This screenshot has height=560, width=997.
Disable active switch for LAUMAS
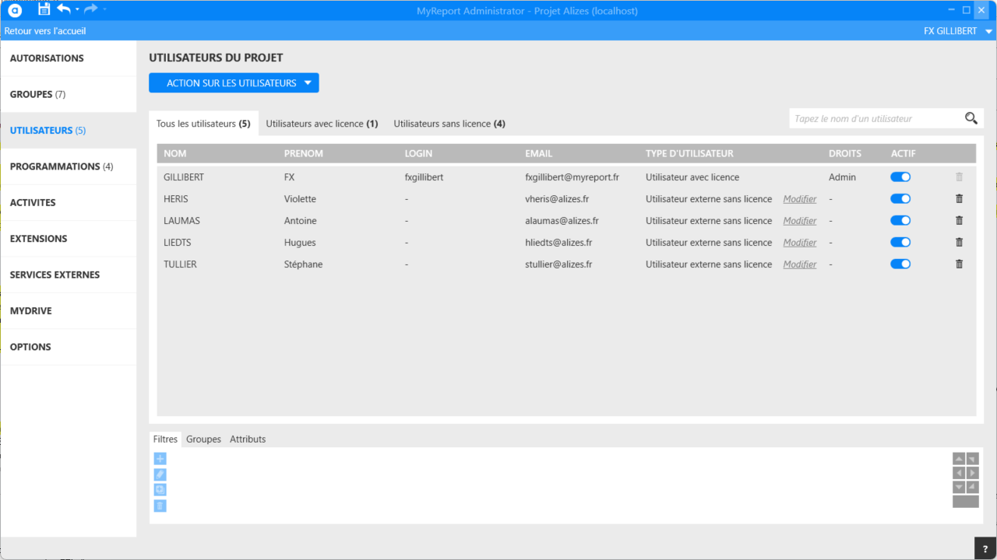(x=900, y=221)
